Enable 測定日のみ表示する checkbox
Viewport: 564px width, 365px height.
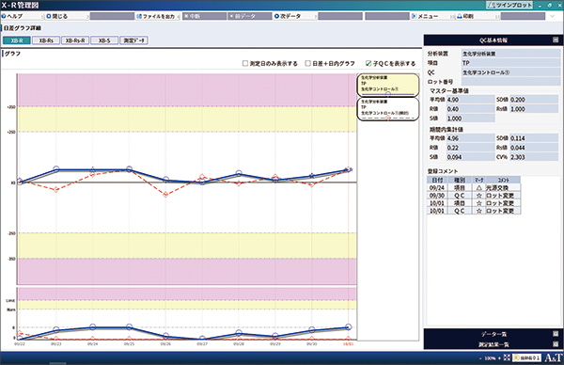click(x=245, y=63)
